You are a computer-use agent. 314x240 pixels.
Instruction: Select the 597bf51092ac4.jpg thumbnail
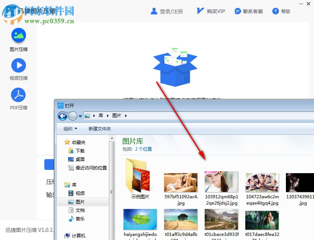[180, 182]
